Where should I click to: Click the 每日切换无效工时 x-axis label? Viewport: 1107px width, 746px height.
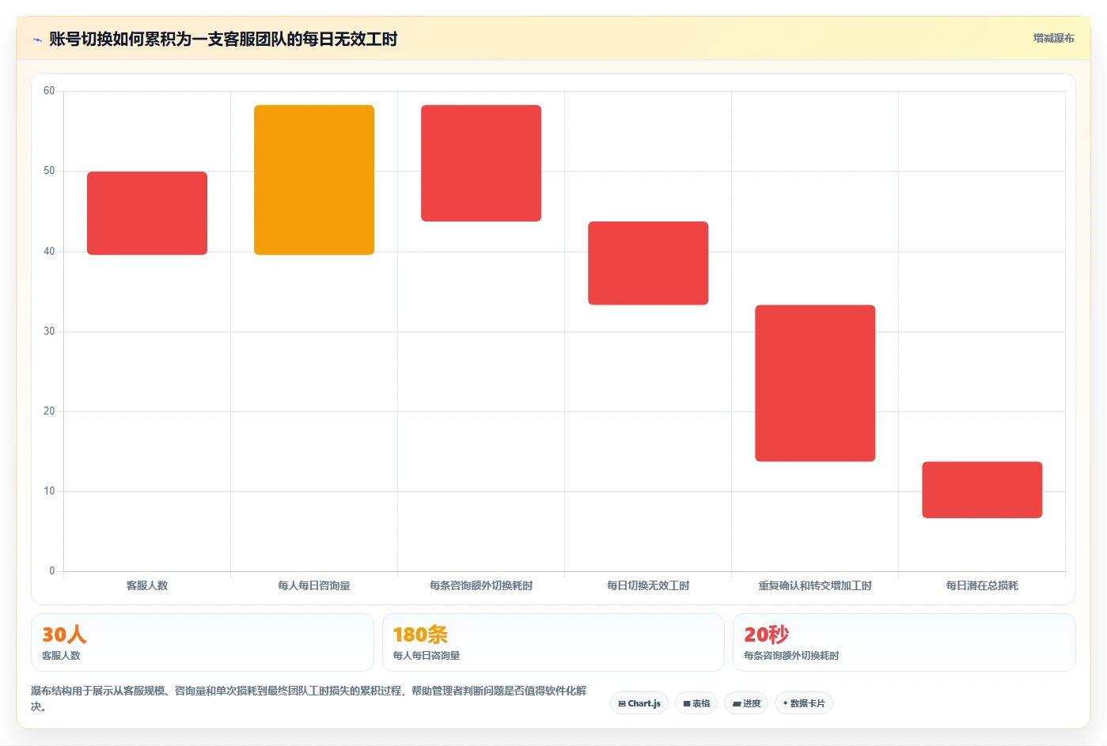coord(648,585)
